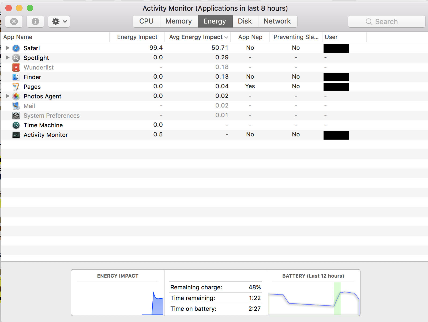Select the System Preferences row name
This screenshot has height=322, width=428.
51,116
